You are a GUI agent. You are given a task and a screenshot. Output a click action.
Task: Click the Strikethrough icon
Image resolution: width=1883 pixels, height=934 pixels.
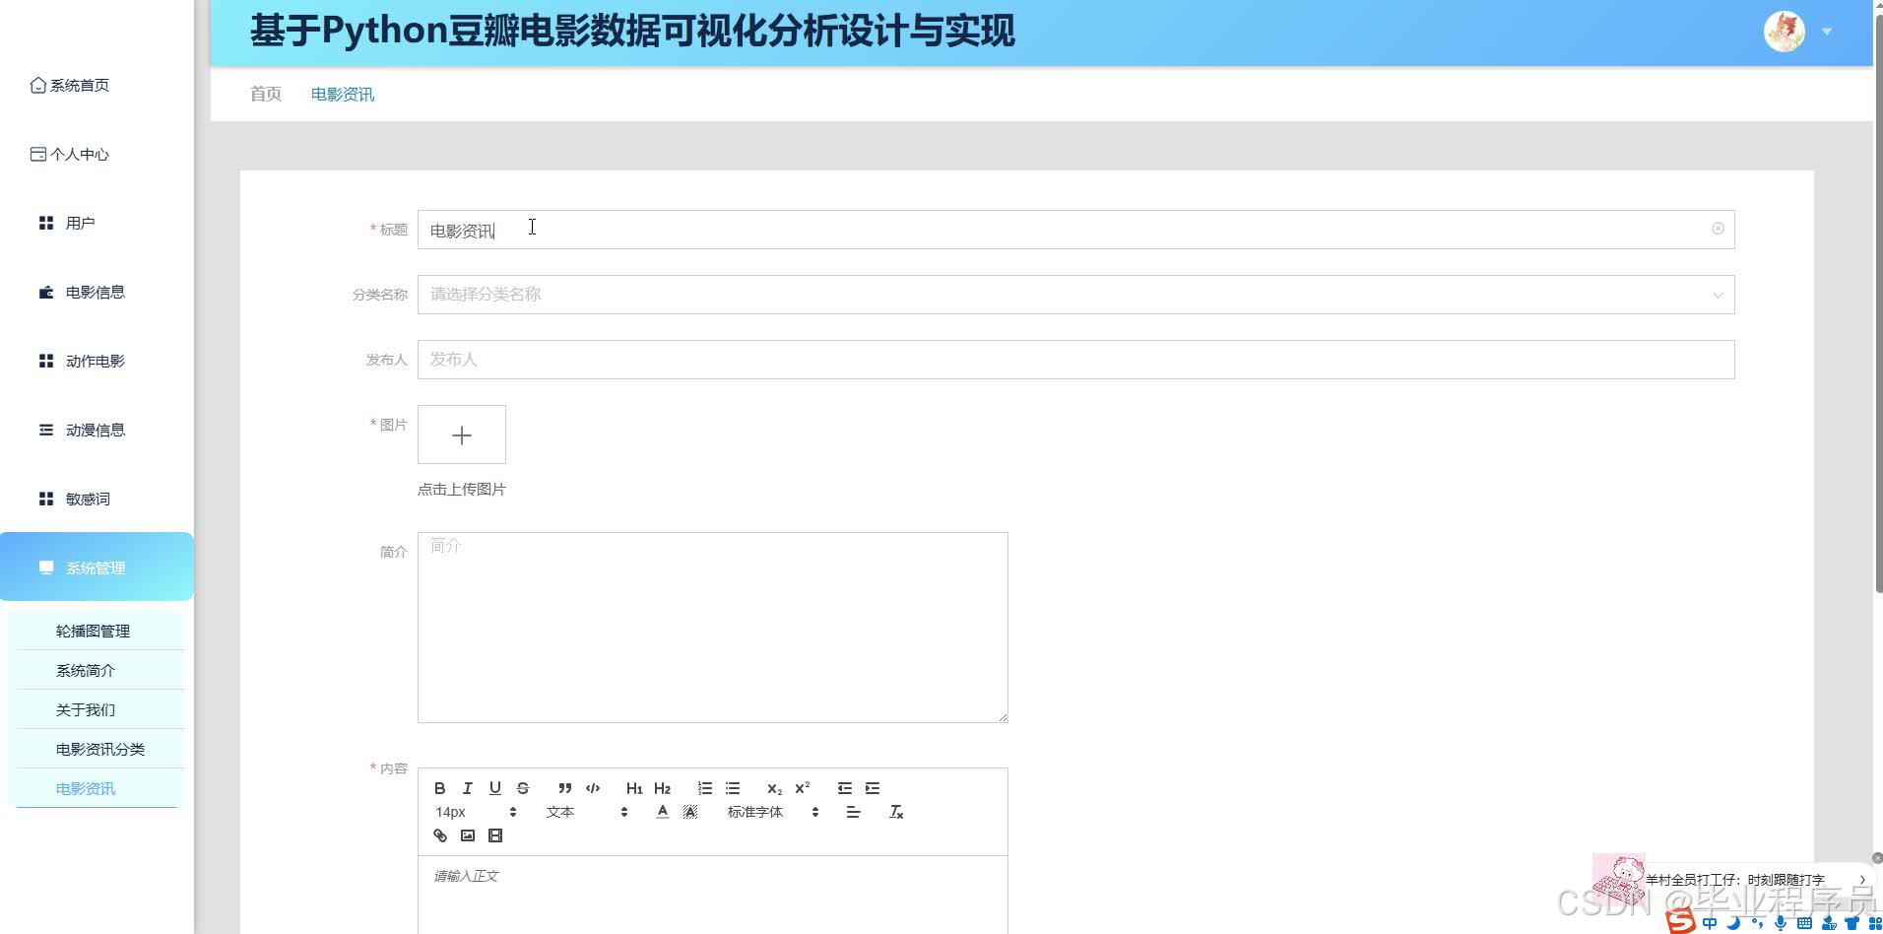point(522,788)
